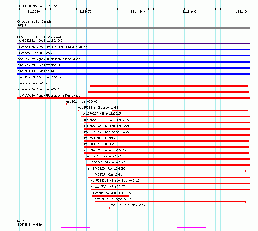Viewport: 258px width, 231px height.
Task: Click the blue esv3635076 variant bar
Action: click(x=133, y=50)
